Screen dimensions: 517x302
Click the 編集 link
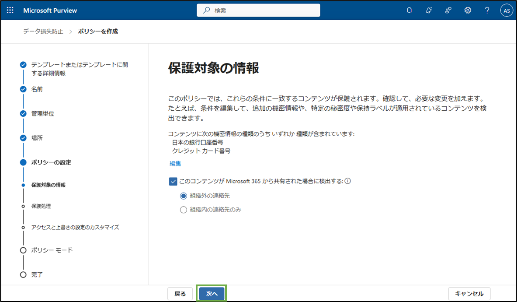(x=175, y=164)
